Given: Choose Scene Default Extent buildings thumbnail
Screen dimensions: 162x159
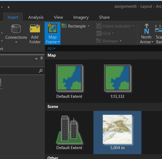Looking at the screenshot, I should (x=69, y=130).
